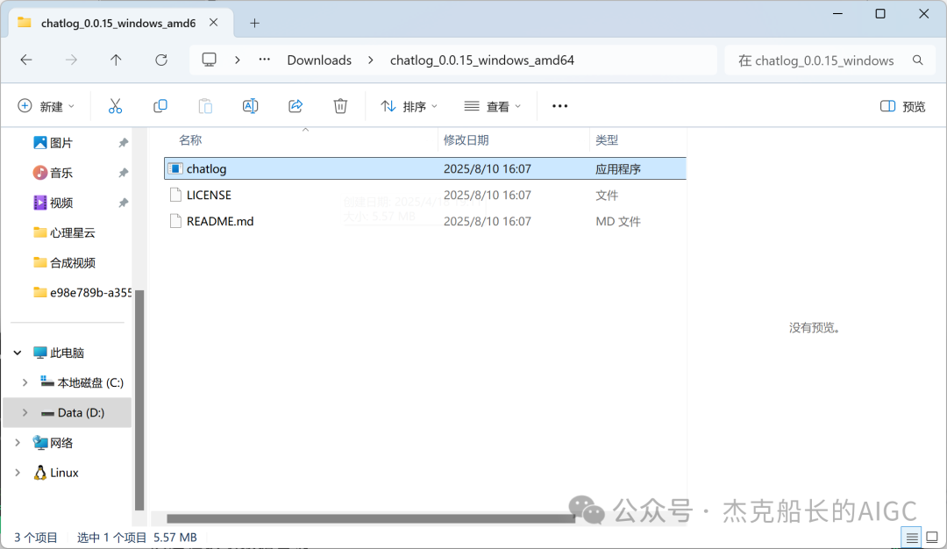Open 图片 in the sidebar
947x549 pixels.
pos(61,143)
